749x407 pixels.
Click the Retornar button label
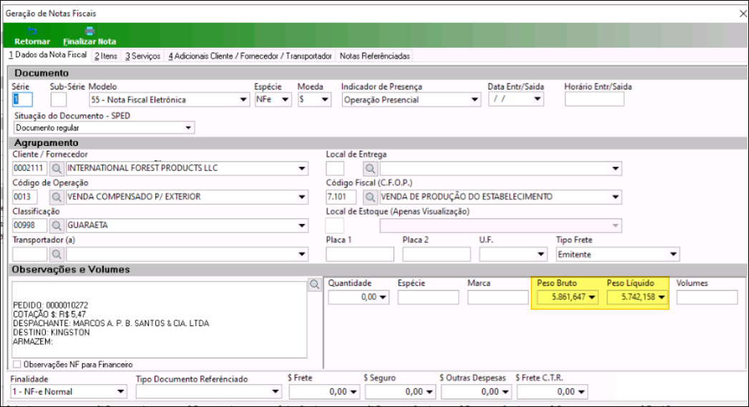point(32,41)
